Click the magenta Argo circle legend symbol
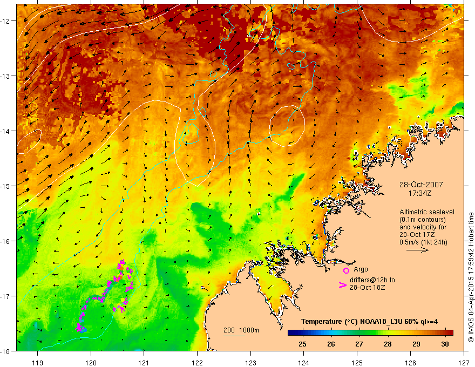The width and height of the screenshot is (475, 367). point(346,270)
